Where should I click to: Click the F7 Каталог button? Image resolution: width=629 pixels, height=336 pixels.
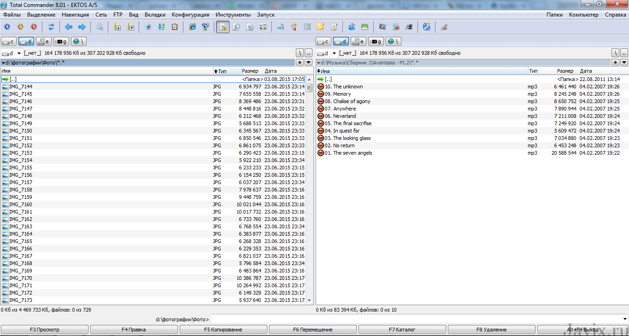402,330
